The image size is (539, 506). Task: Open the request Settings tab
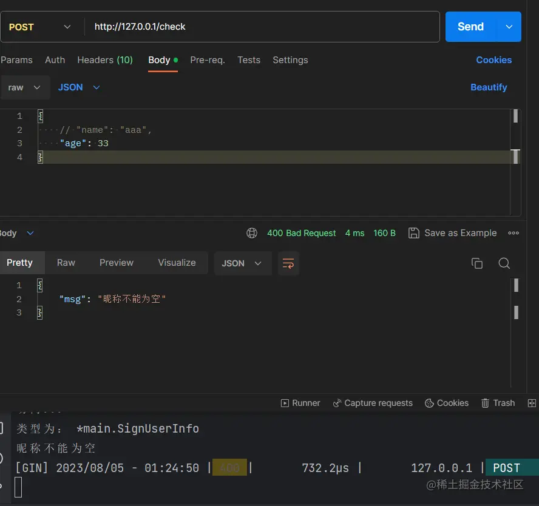tap(290, 60)
